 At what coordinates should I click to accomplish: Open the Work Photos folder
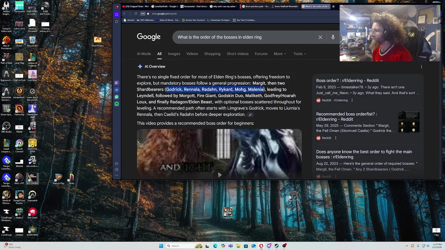coord(98,42)
